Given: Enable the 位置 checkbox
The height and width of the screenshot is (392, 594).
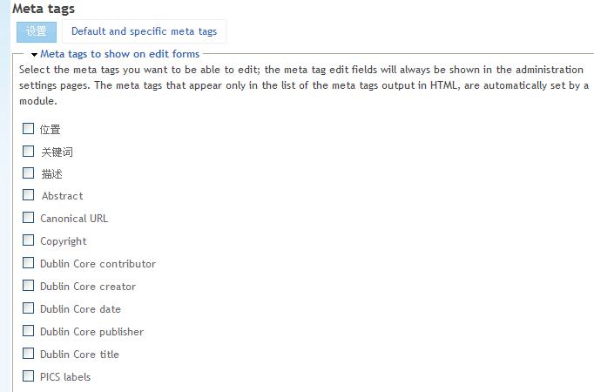Looking at the screenshot, I should click(x=28, y=129).
